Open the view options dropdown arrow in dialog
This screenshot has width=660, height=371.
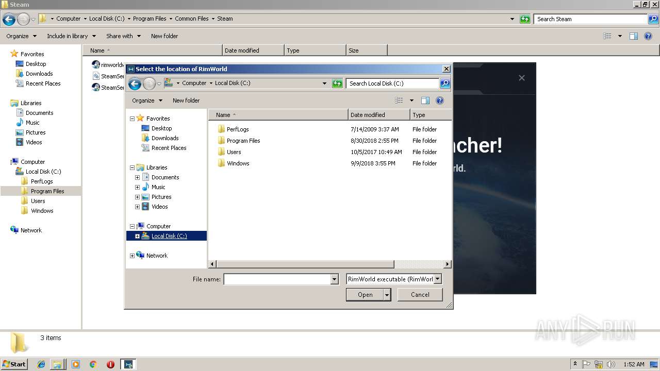click(411, 100)
